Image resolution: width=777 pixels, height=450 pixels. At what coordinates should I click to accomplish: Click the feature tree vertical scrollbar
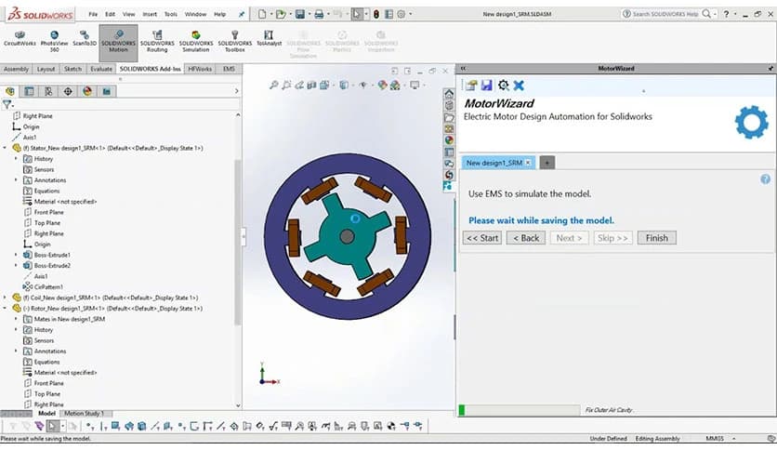coord(238,243)
